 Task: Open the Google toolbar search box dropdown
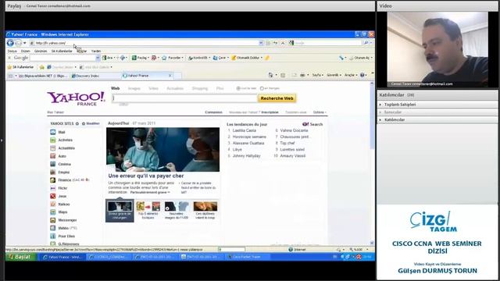pyautogui.click(x=98, y=58)
